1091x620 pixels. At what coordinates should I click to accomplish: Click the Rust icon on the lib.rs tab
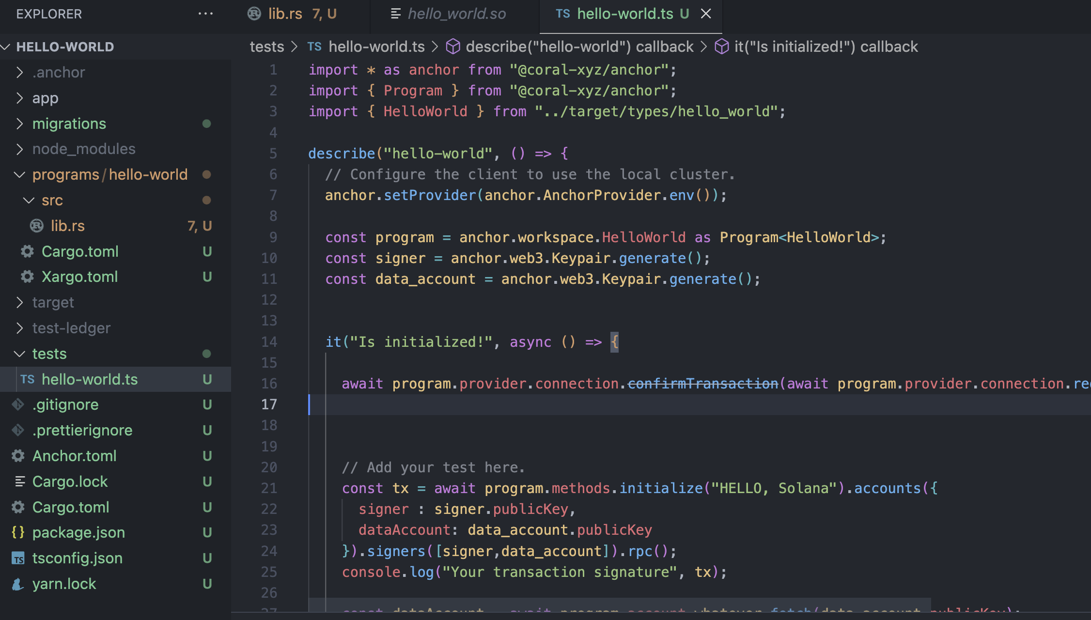tap(254, 14)
